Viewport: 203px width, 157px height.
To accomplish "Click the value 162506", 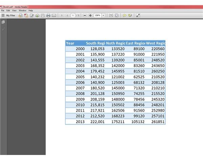I will (118, 110).
